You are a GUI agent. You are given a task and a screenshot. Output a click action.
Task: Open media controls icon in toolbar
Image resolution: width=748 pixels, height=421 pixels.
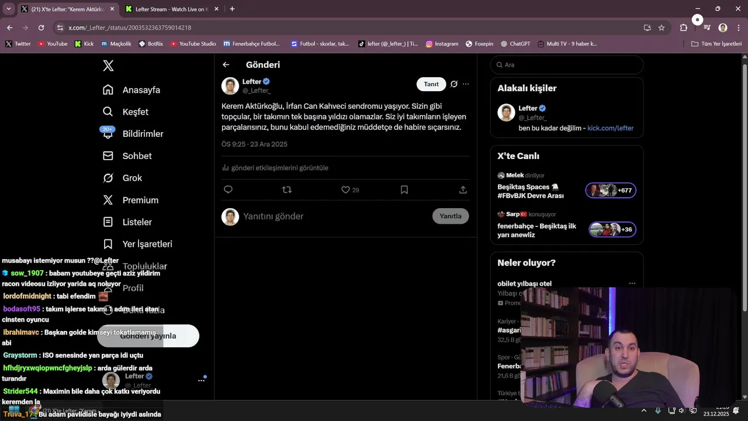pyautogui.click(x=707, y=27)
